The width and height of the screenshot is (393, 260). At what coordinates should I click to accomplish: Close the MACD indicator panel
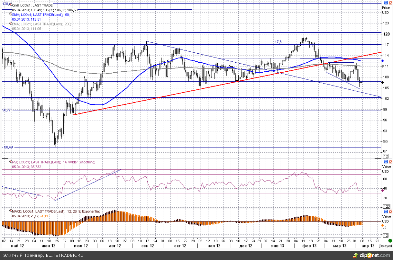pos(390,211)
